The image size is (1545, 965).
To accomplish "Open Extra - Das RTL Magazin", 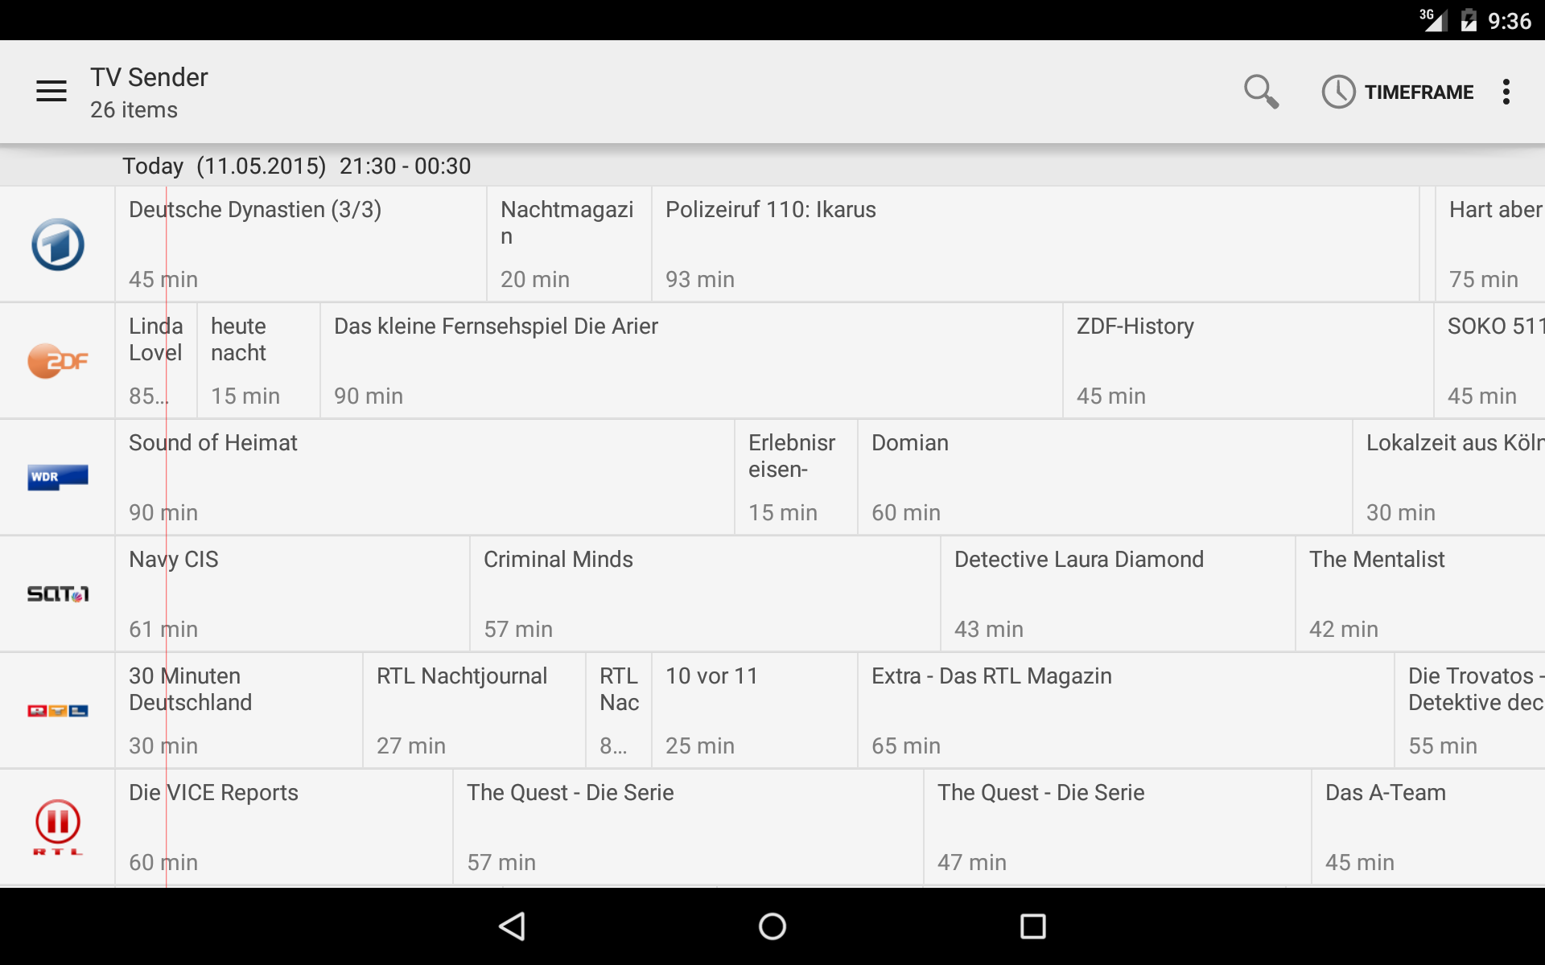I will (1126, 711).
